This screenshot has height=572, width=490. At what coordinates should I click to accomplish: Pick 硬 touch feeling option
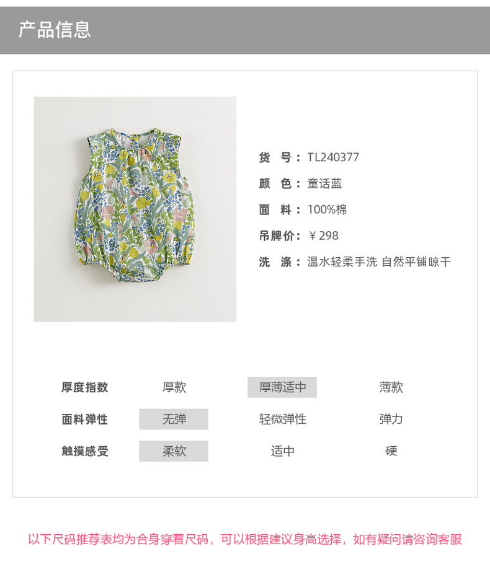click(x=391, y=451)
